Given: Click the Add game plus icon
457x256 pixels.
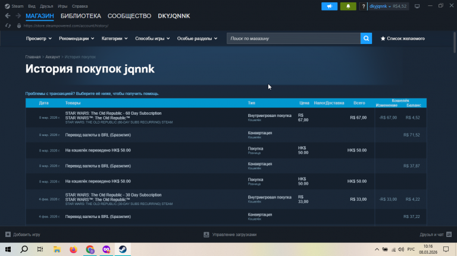Looking at the screenshot, I should pyautogui.click(x=8, y=235).
